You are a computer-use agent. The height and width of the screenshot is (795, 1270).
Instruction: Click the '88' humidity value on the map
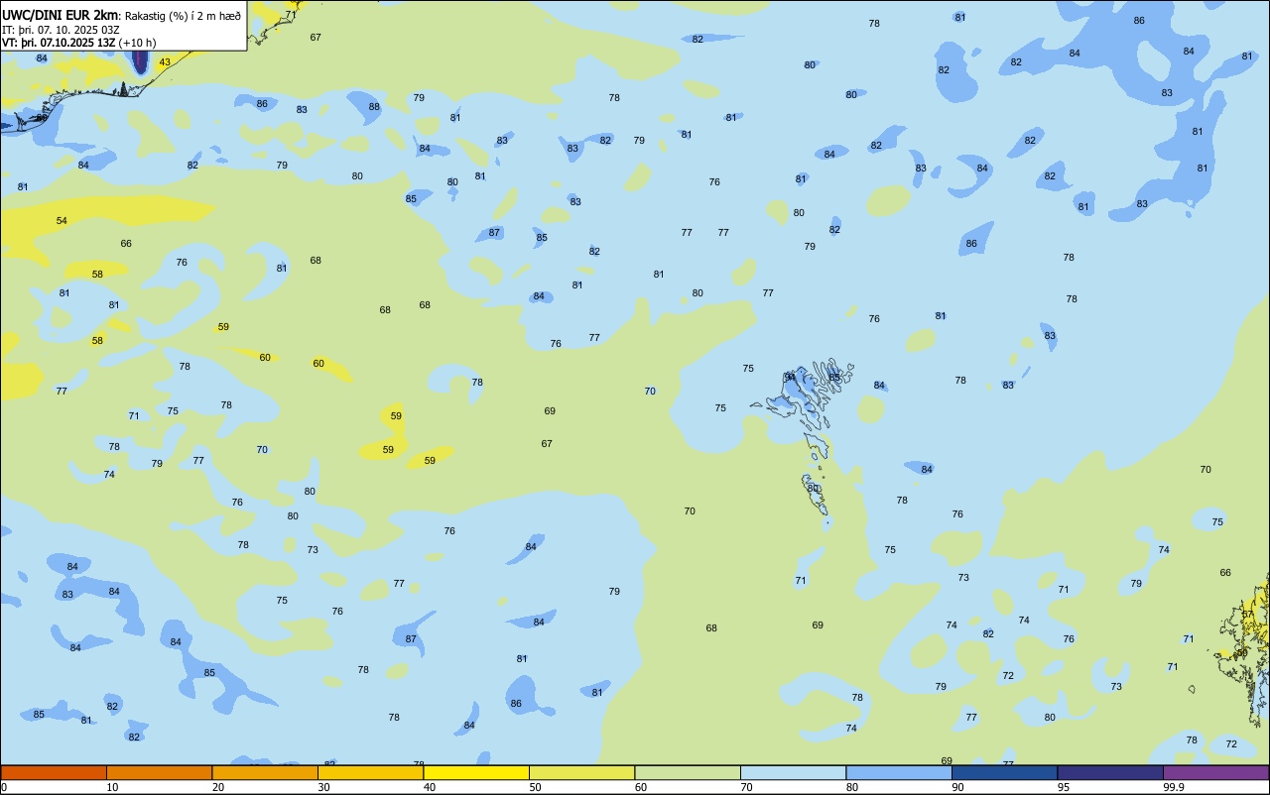pyautogui.click(x=374, y=107)
